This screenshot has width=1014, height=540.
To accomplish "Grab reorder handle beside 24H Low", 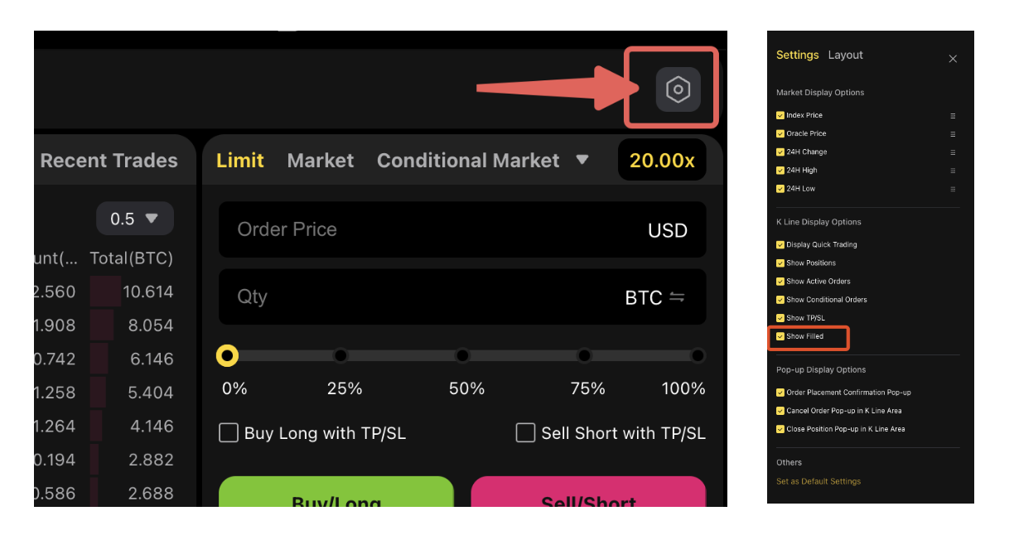I will click(x=953, y=189).
